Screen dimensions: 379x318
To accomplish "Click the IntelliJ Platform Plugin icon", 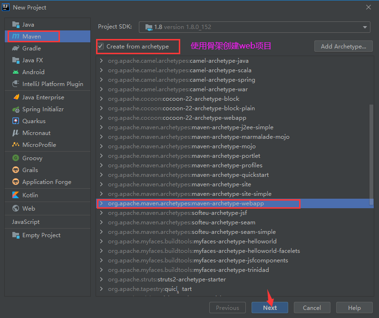I will pos(16,84).
